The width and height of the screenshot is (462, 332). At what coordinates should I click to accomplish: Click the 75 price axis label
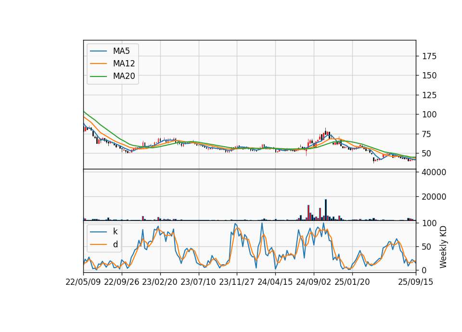(427, 134)
